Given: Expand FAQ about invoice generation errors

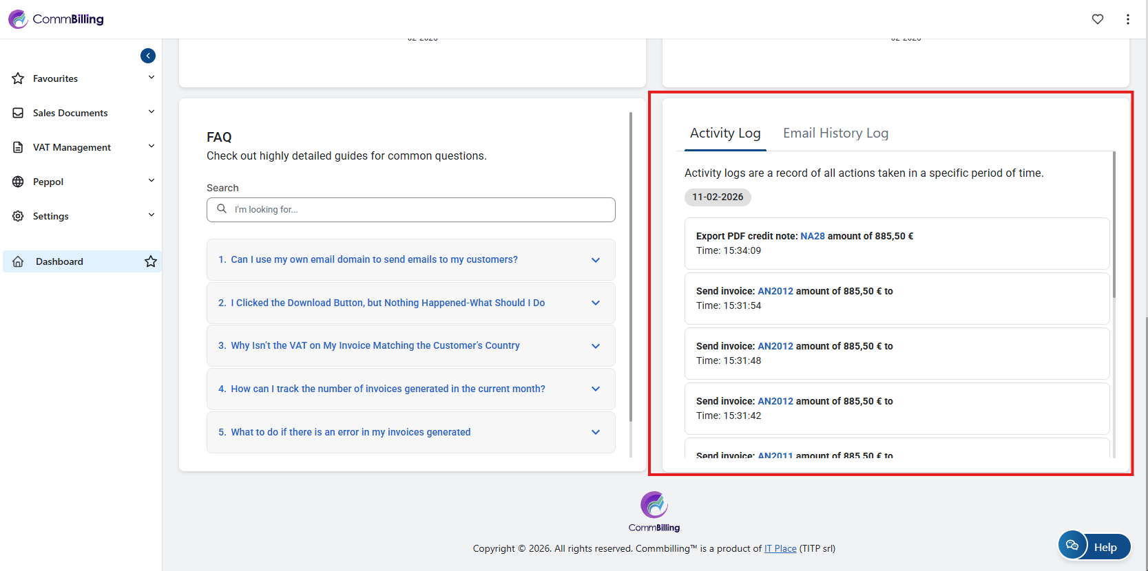Looking at the screenshot, I should 410,432.
